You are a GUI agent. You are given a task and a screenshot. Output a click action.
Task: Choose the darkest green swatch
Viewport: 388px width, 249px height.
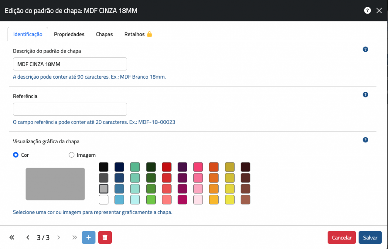(x=151, y=167)
